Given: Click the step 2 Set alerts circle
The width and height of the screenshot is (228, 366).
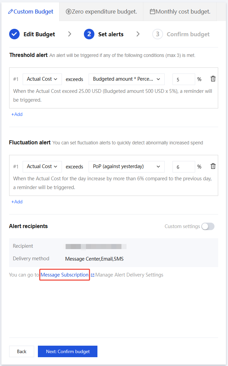Looking at the screenshot, I should [x=89, y=34].
